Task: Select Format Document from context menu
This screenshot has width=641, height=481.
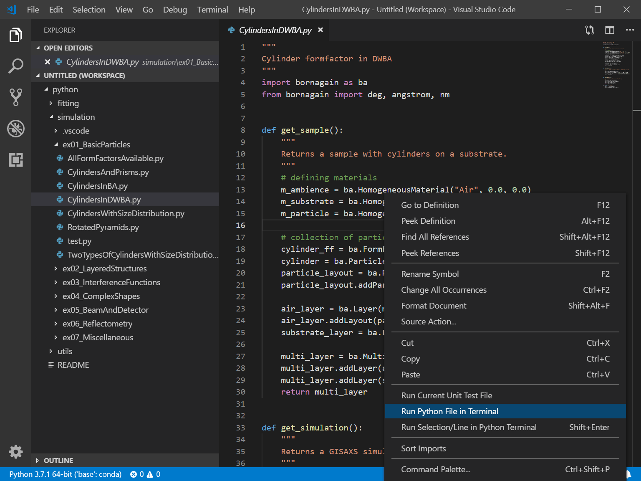Action: tap(434, 306)
